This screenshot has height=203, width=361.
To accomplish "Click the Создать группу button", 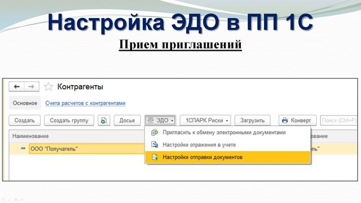I will [69, 120].
